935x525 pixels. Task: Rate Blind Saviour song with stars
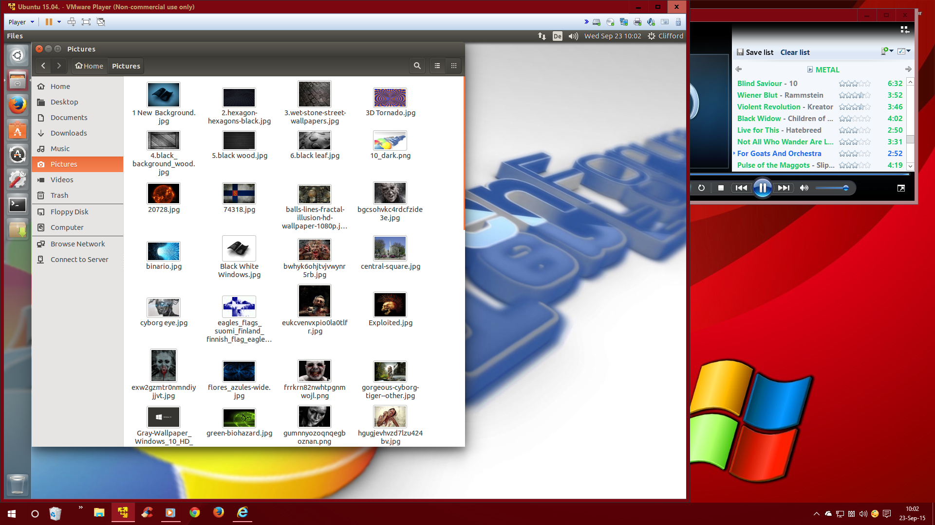pyautogui.click(x=855, y=84)
